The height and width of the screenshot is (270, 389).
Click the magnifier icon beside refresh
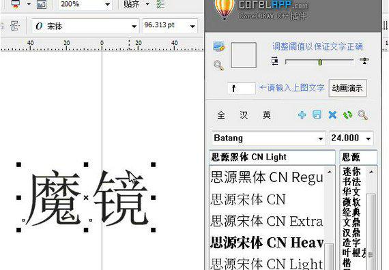362,115
